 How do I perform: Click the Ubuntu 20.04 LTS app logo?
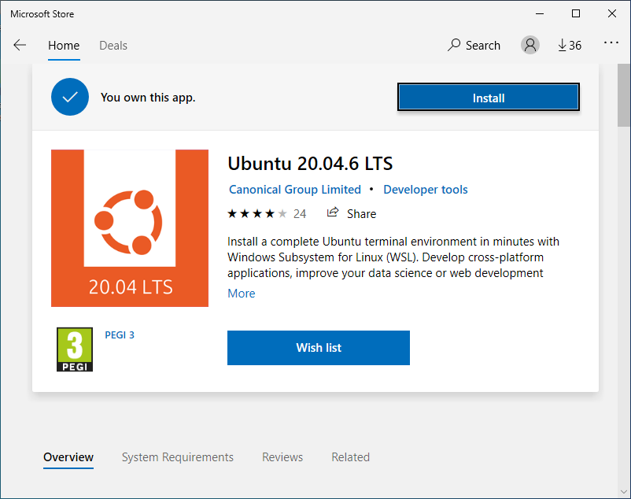click(130, 228)
